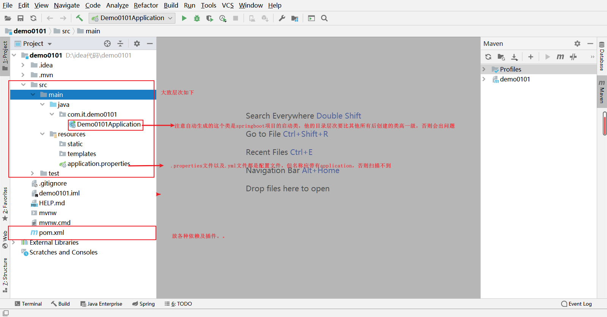Hide the Project panel with minus icon
Screen dimensions: 607x317
150,44
